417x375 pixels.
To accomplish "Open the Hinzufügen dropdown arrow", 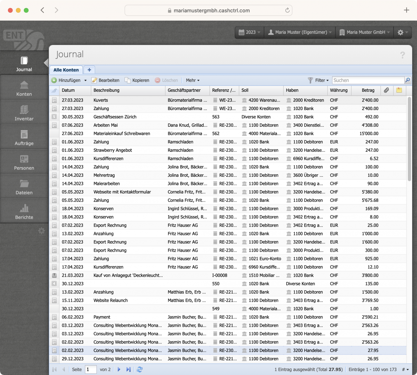I will pos(85,80).
